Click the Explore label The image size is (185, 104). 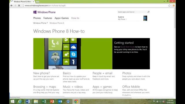[121, 17]
